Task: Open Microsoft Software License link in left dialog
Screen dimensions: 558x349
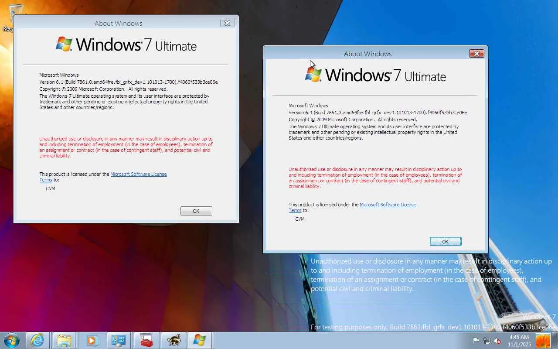Action: (139, 174)
